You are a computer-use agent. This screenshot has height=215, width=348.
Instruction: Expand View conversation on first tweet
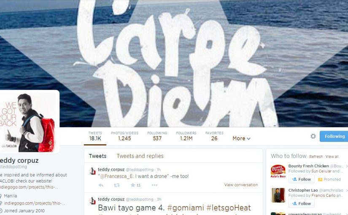coord(241,185)
